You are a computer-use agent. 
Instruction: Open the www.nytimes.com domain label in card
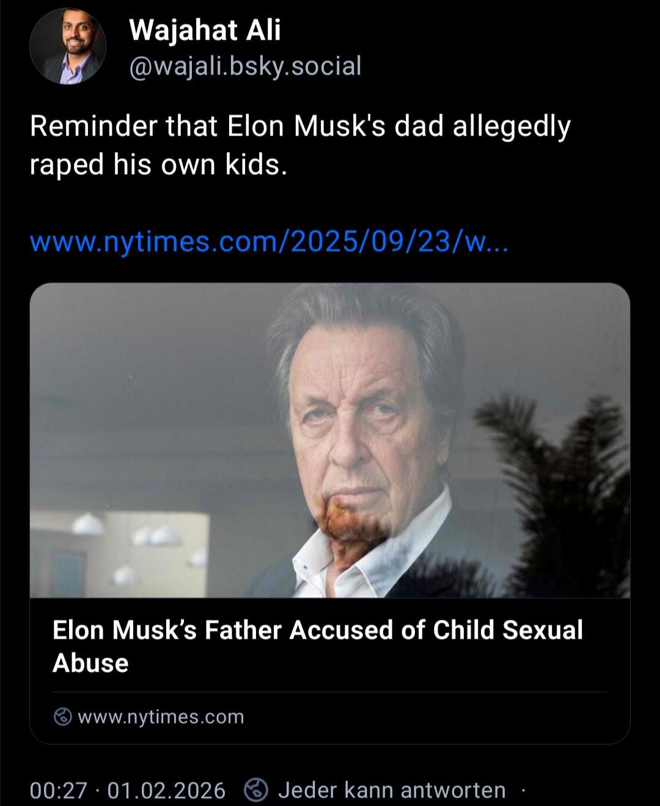161,716
